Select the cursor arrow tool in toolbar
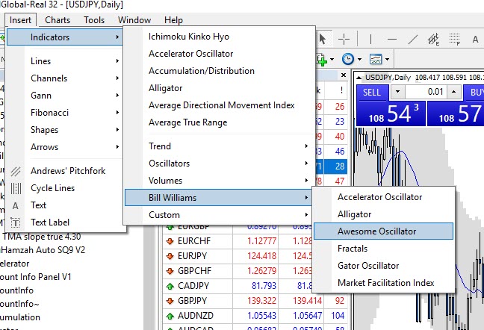484x330 pixels. coord(323,39)
